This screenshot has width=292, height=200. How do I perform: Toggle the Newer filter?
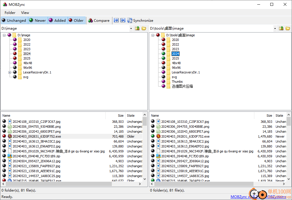tap(38, 20)
